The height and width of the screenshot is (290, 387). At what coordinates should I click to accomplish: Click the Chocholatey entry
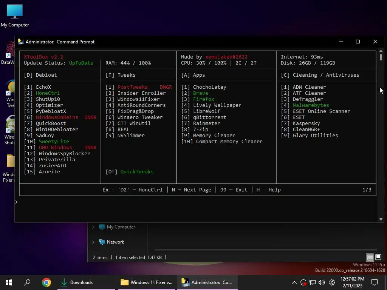[x=209, y=87]
